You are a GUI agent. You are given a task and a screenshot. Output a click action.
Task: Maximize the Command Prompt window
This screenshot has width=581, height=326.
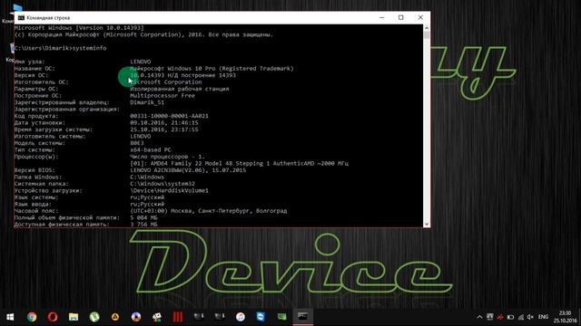401,18
